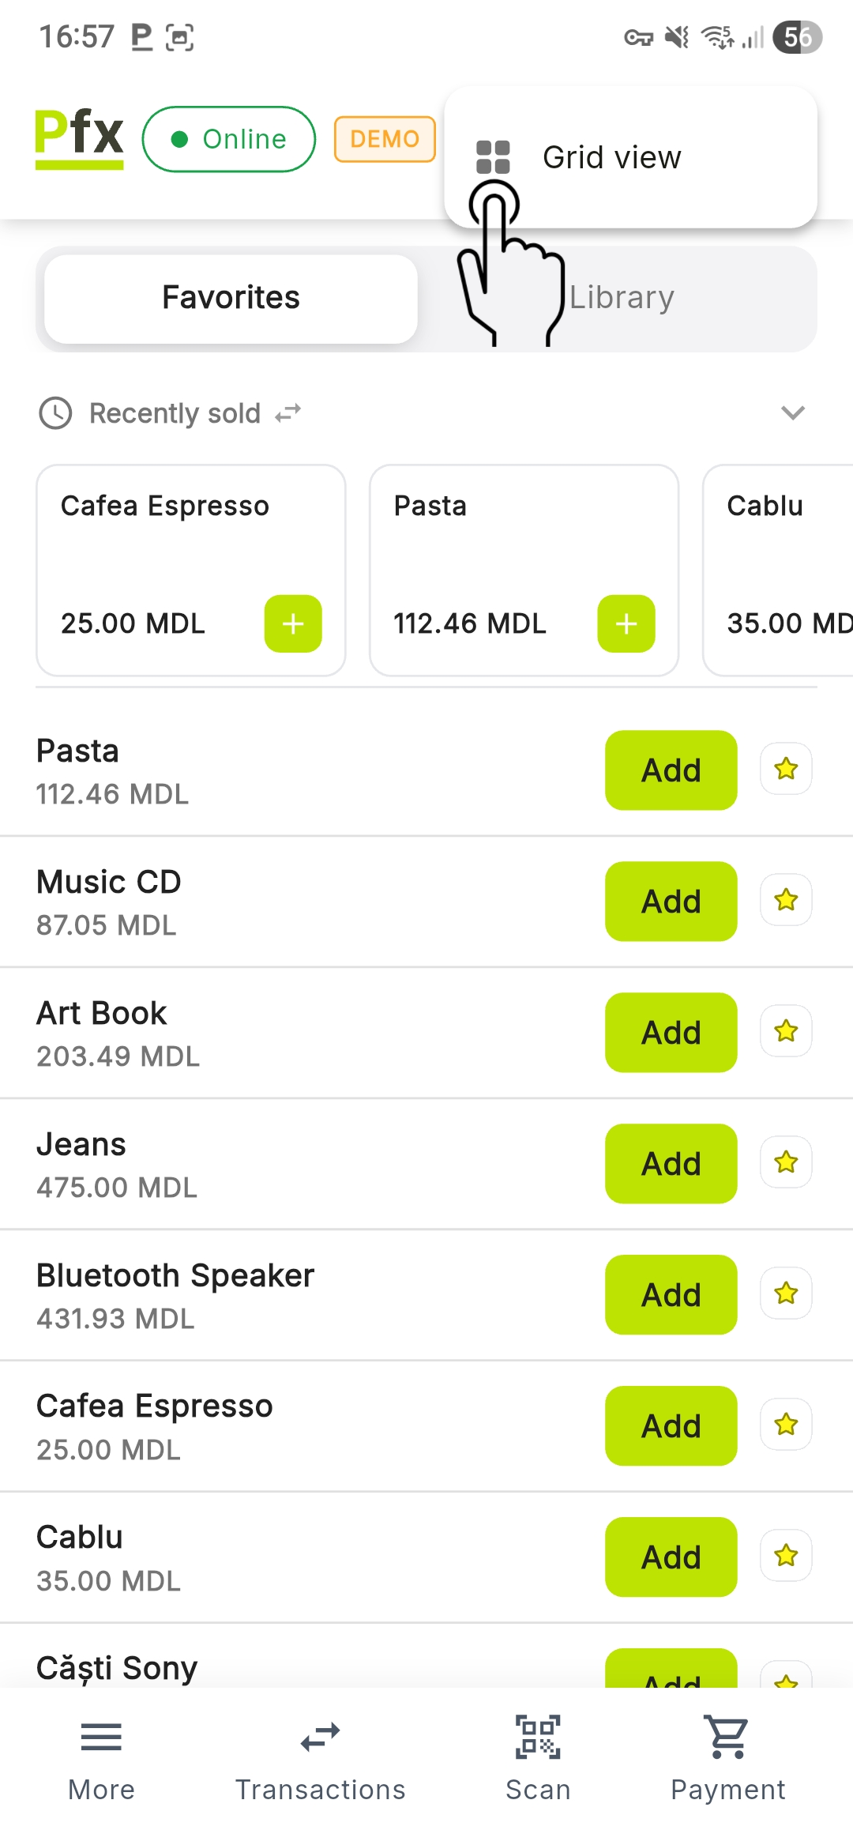The width and height of the screenshot is (853, 1830).
Task: Toggle the favorite star for Music CD
Action: coord(786,900)
